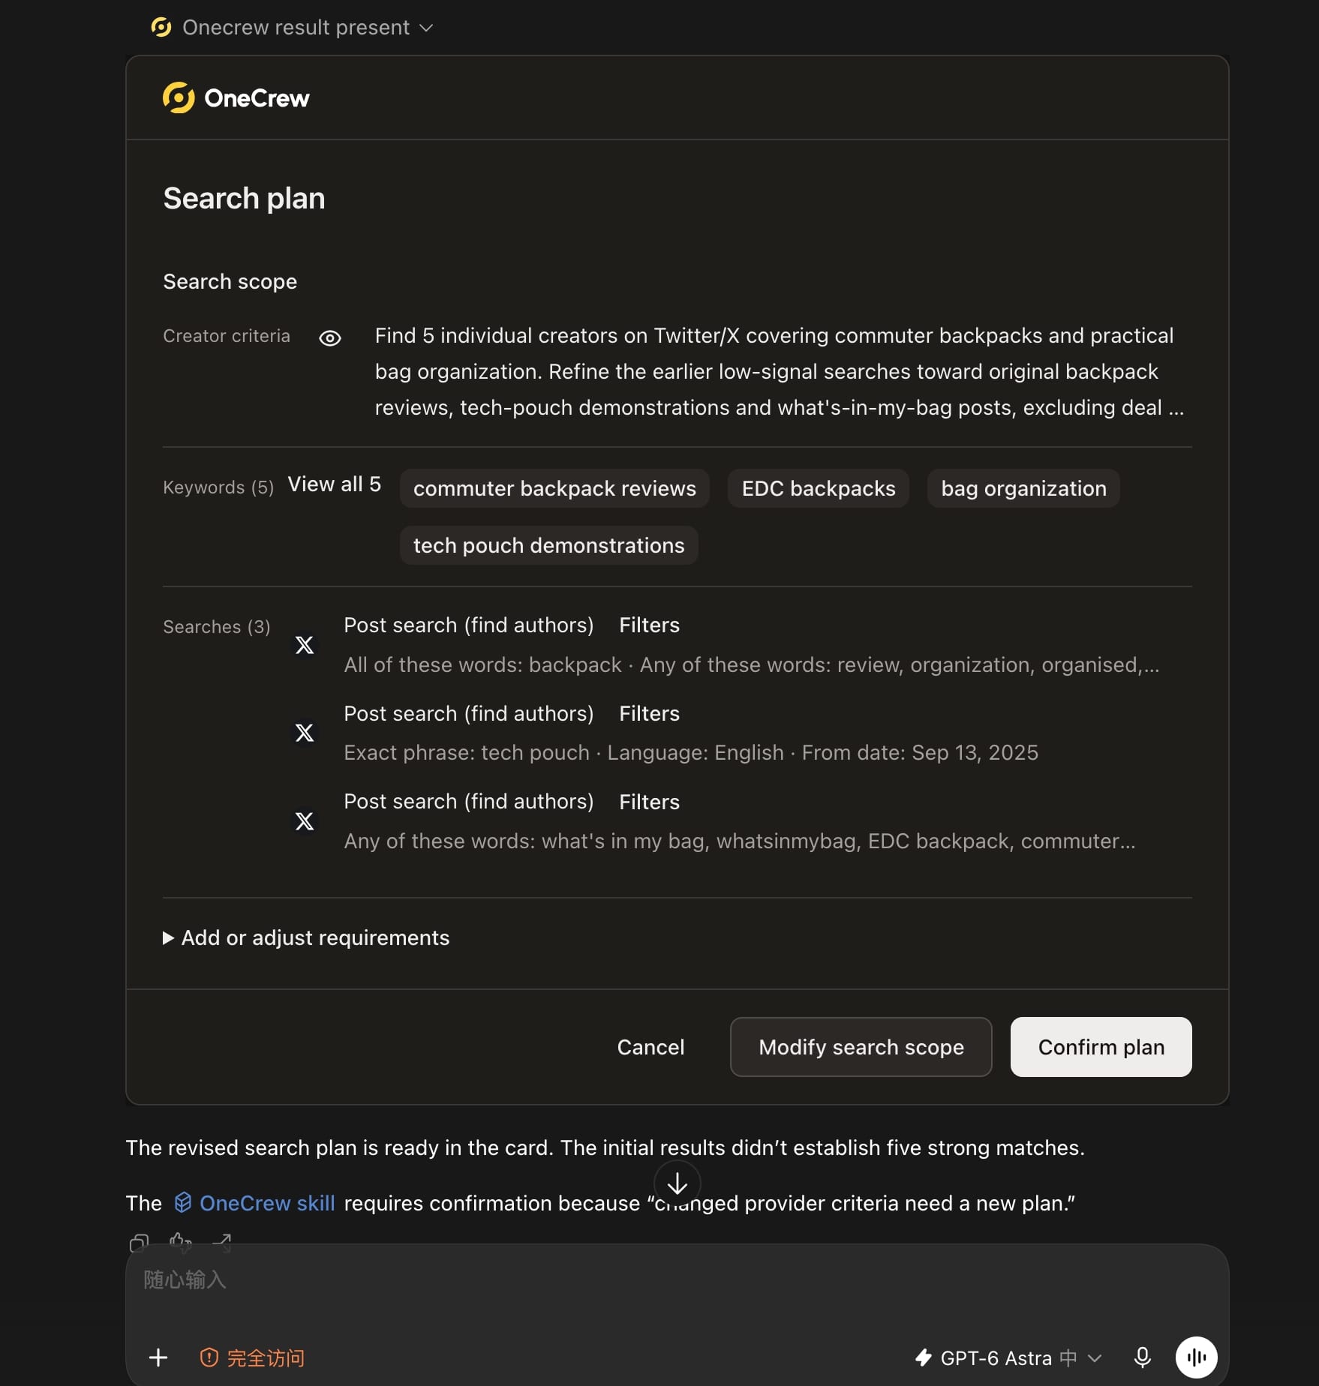1319x1386 pixels.
Task: Click the X icon of the what's in my bag search
Action: pyautogui.click(x=305, y=821)
